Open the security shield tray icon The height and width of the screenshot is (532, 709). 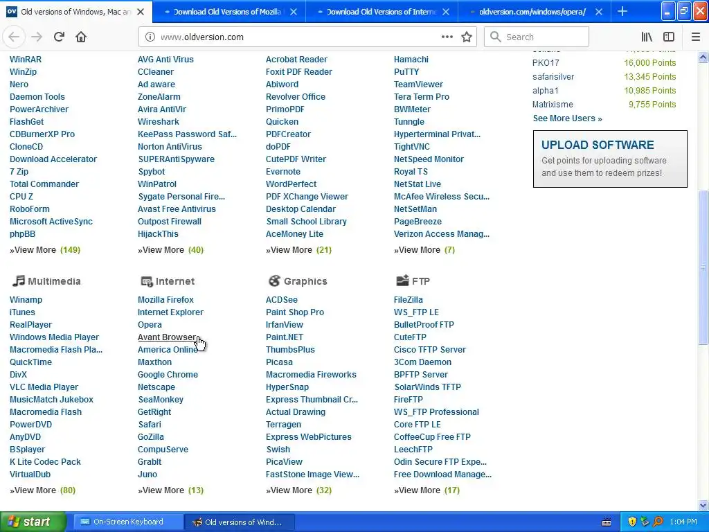click(x=632, y=522)
